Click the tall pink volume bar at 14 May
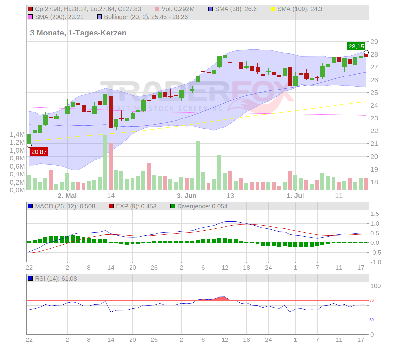Viewport: 404px width, 346px height. (111, 167)
